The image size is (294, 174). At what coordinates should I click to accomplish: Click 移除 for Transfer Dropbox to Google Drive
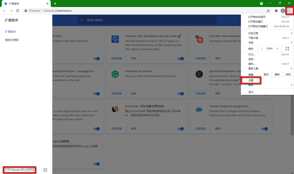(218, 129)
